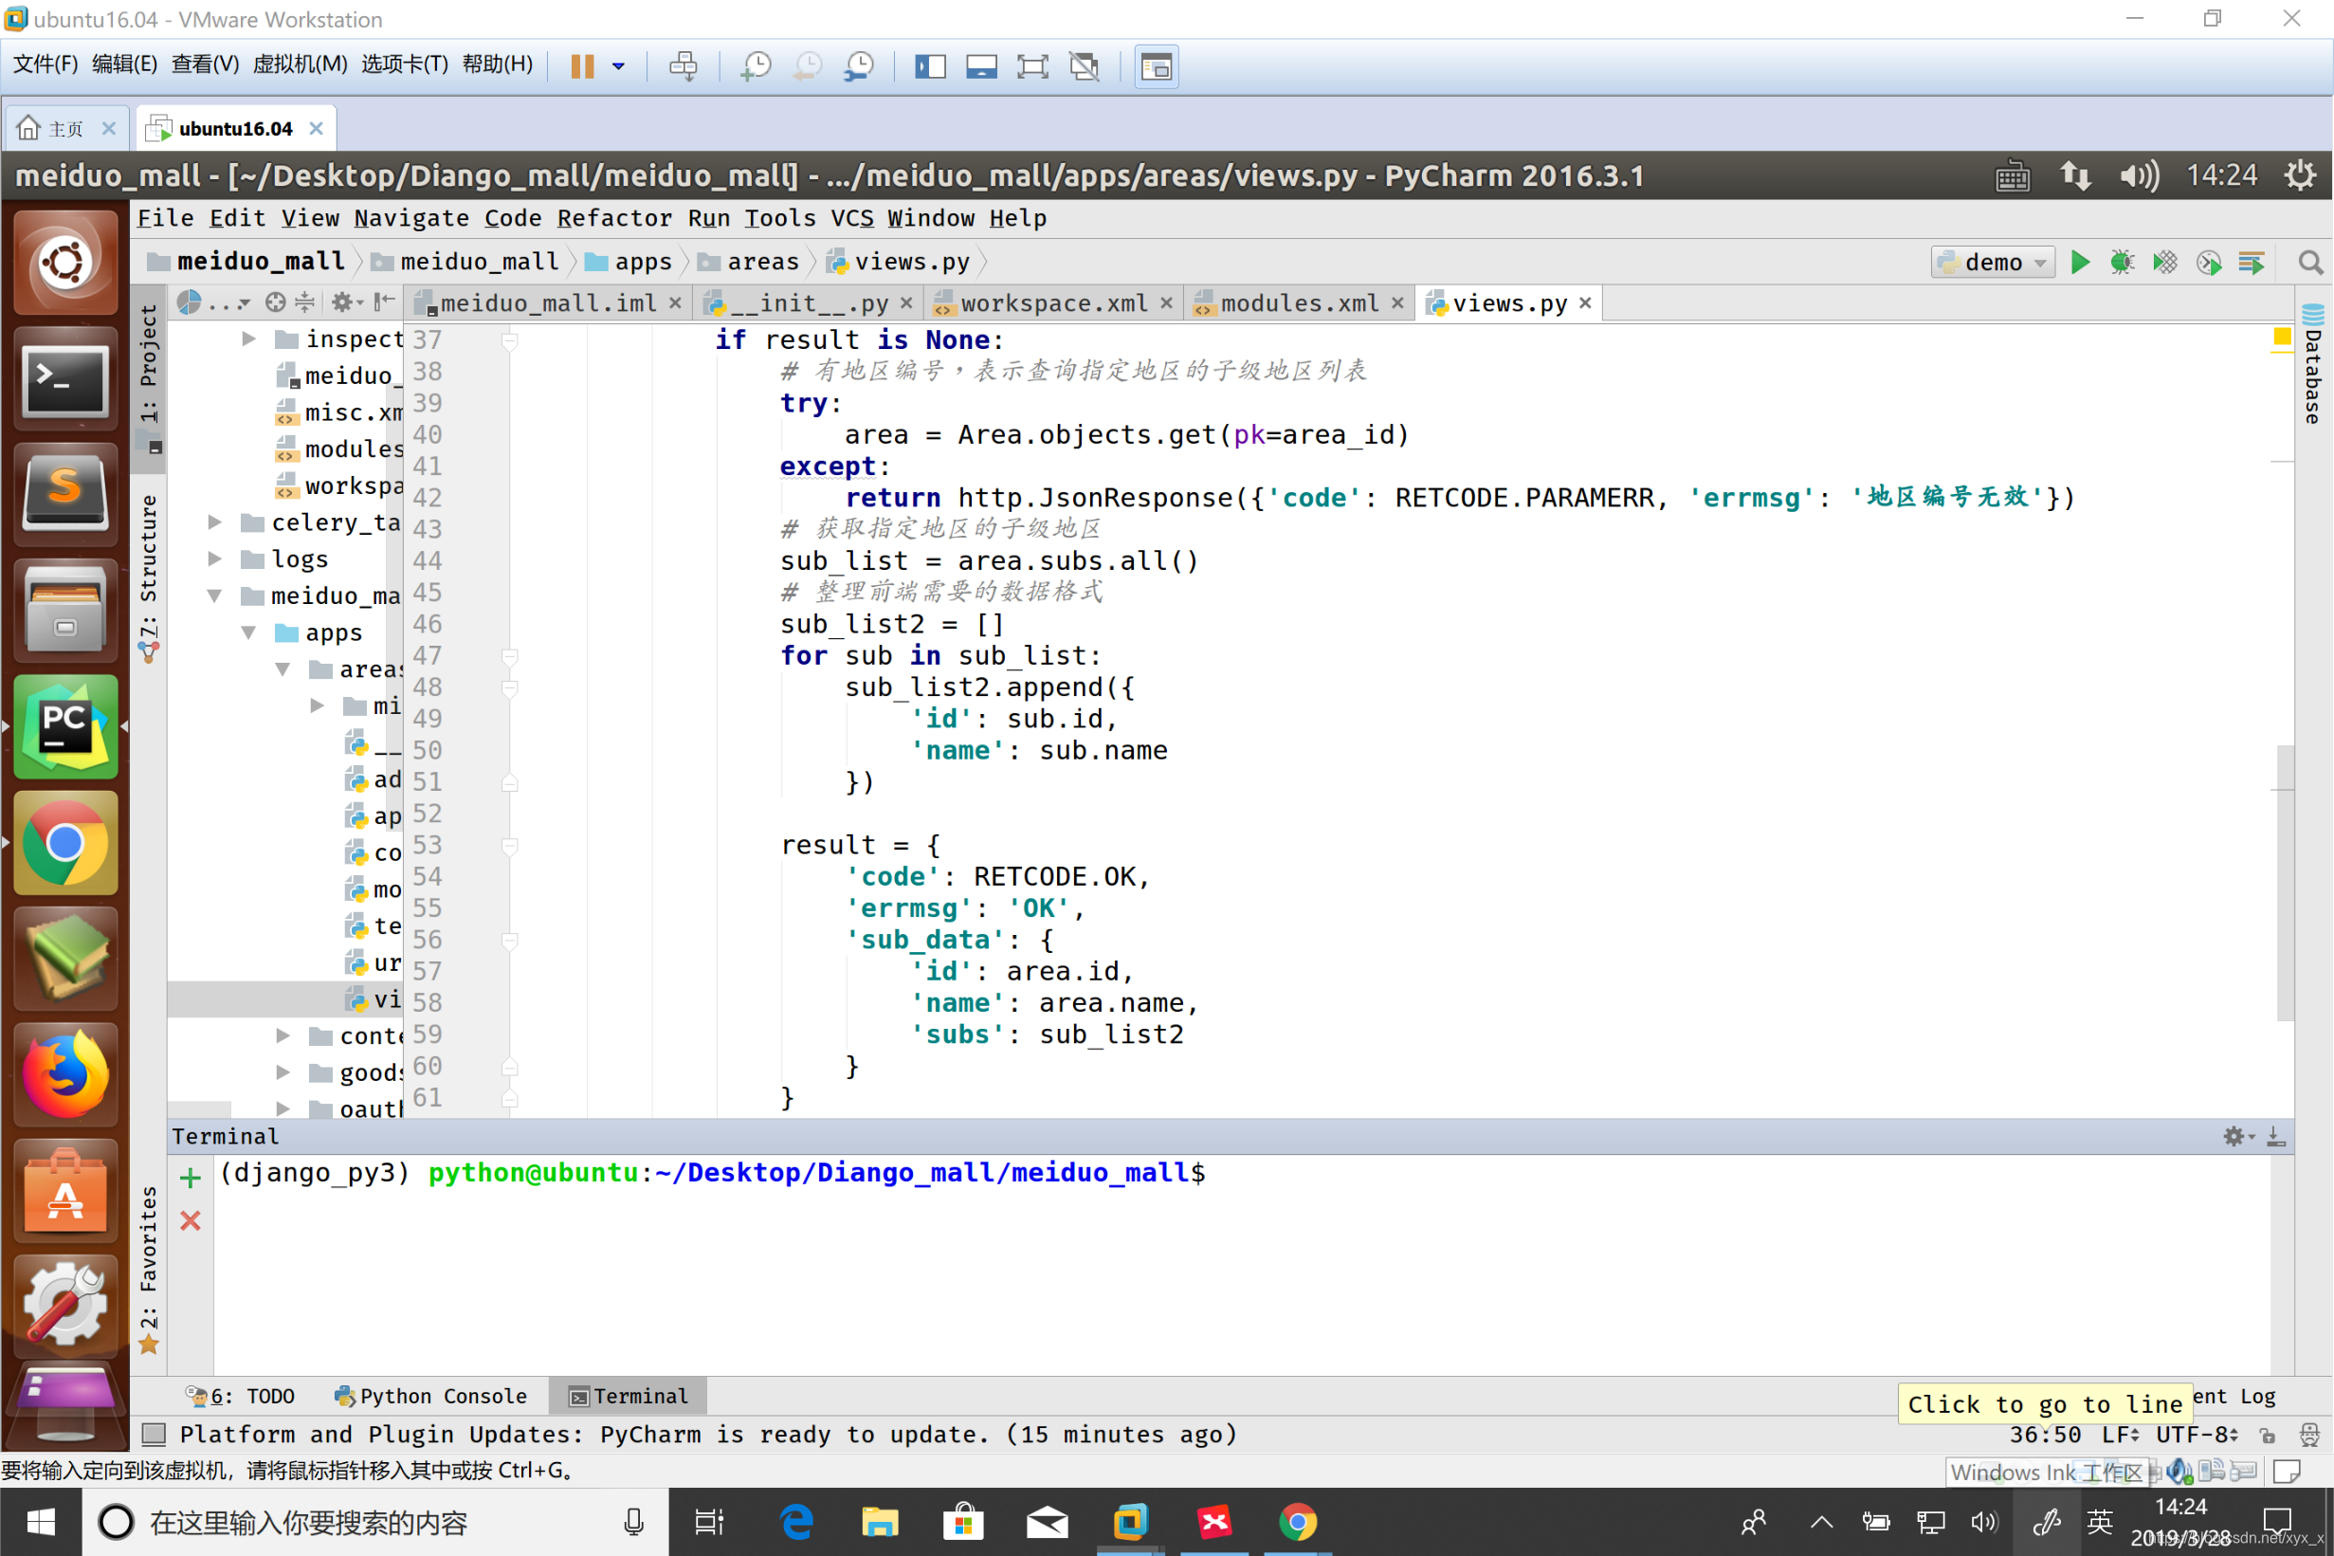Click the 36:50 line position indicator
This screenshot has height=1556, width=2334.
pos(2046,1435)
